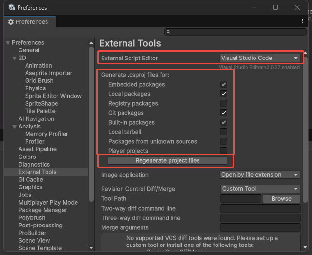Toggle Git packages checkbox
This screenshot has height=255, width=312.
pos(224,113)
